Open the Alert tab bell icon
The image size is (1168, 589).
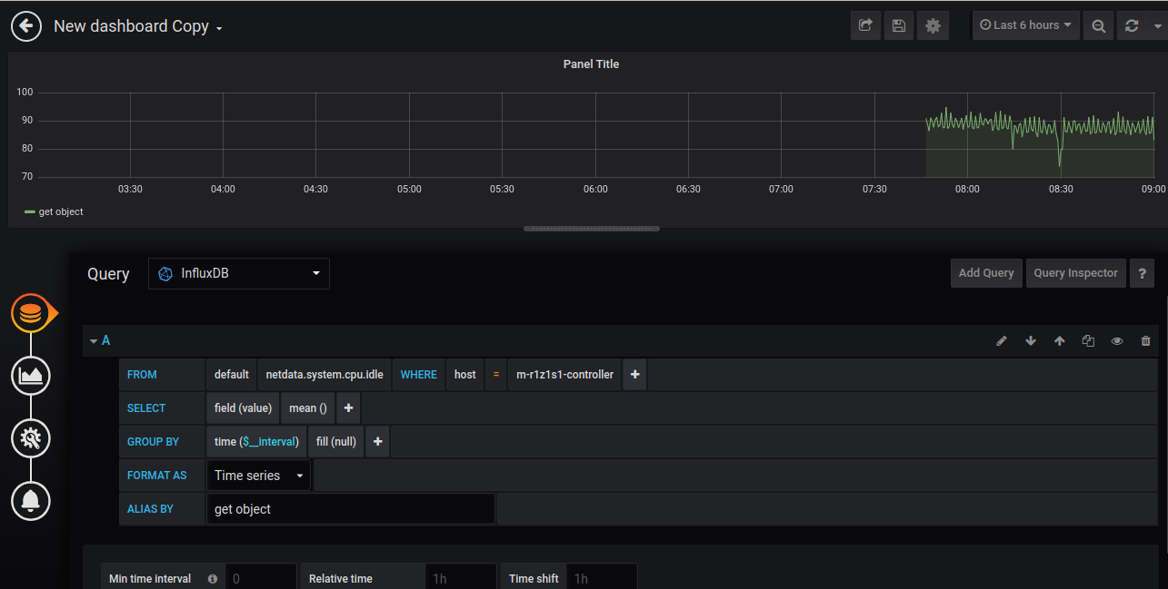(30, 500)
